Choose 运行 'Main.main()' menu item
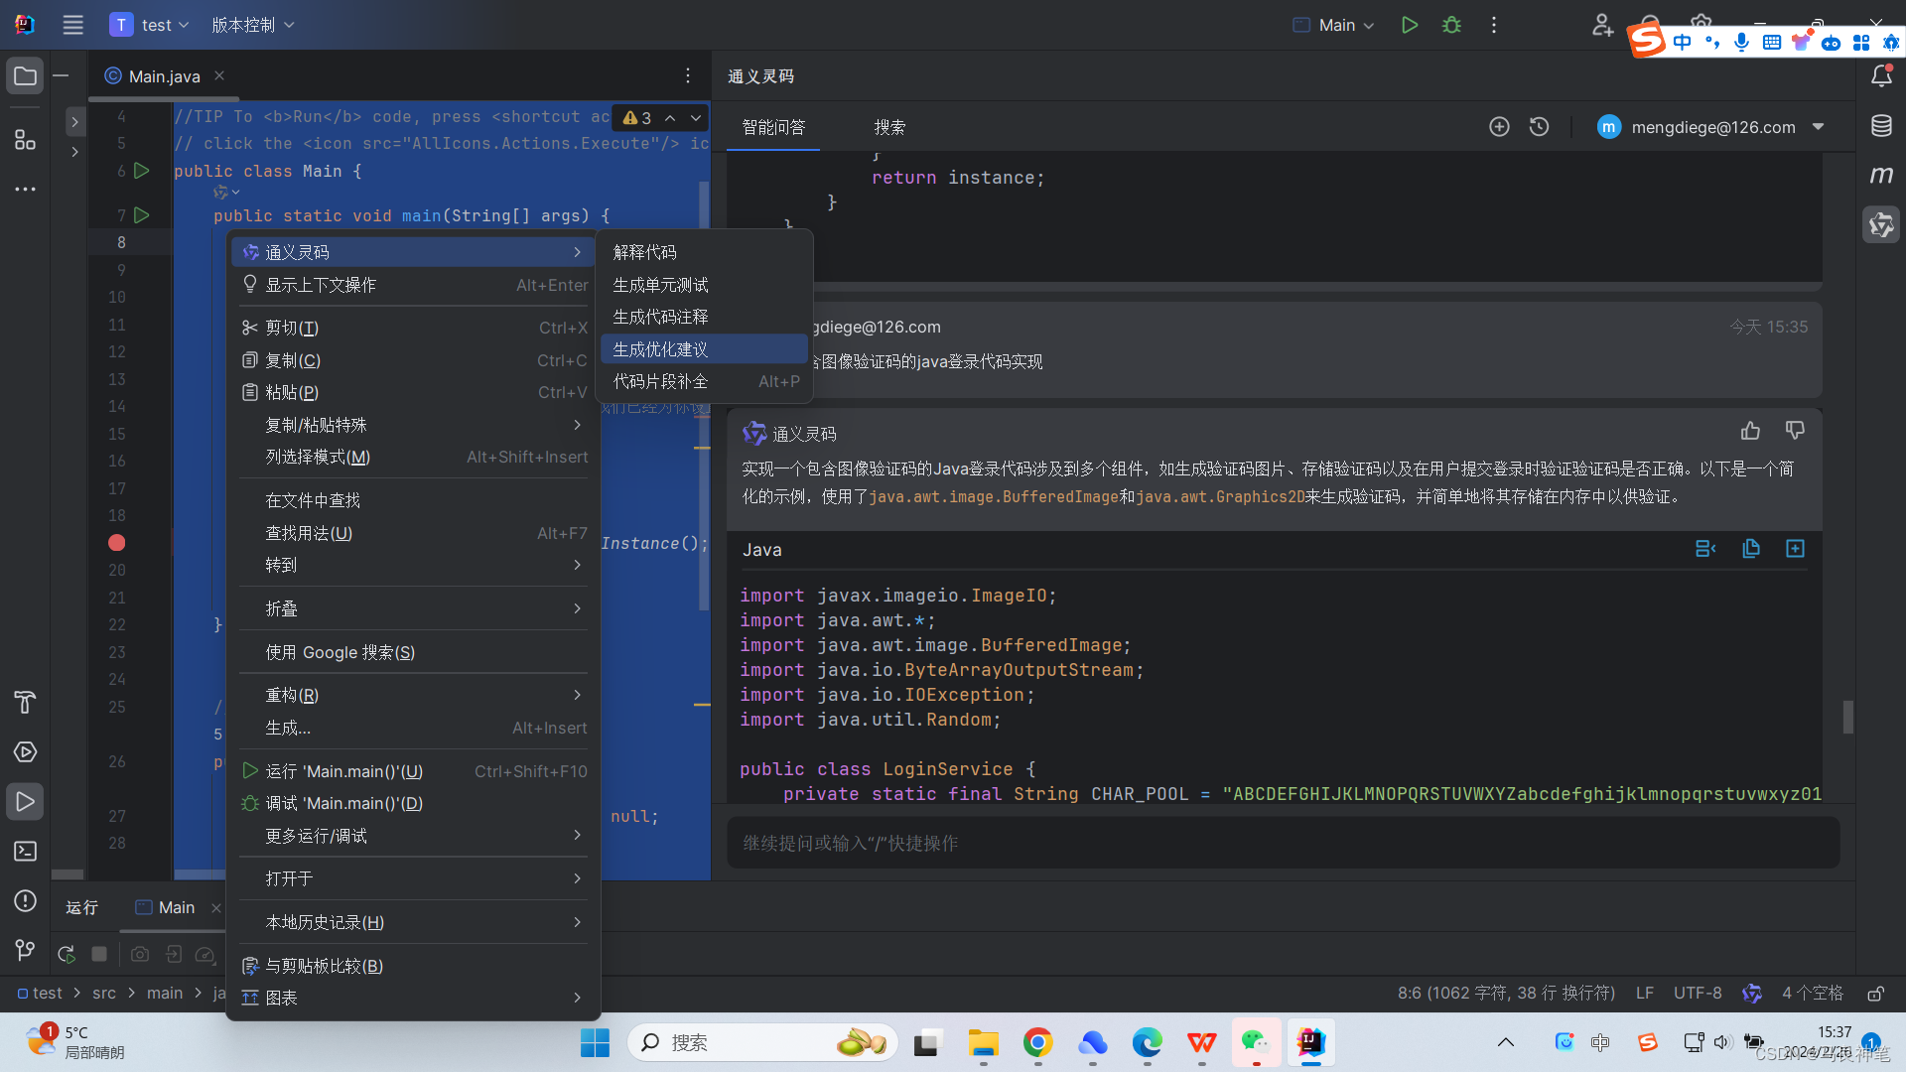 (414, 771)
